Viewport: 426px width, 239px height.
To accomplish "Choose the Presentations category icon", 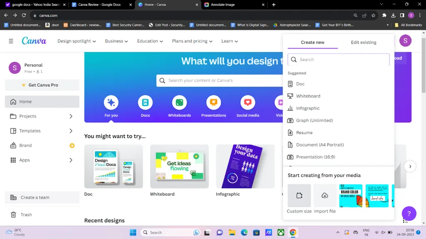I will pos(213,102).
